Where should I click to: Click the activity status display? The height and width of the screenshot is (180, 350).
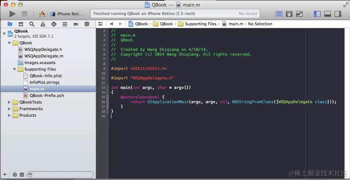click(x=175, y=14)
